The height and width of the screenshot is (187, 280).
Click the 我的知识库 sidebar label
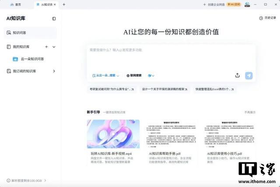[x=21, y=47]
